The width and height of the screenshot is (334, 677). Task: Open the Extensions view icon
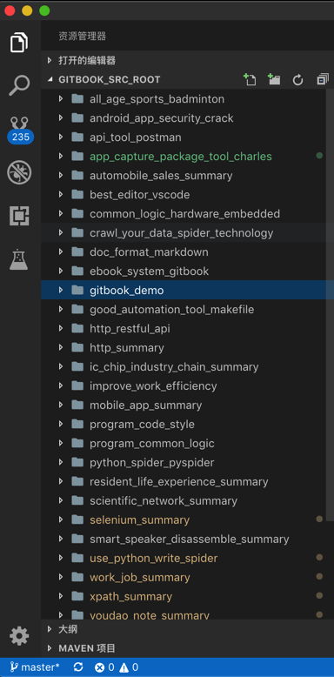coord(19,216)
